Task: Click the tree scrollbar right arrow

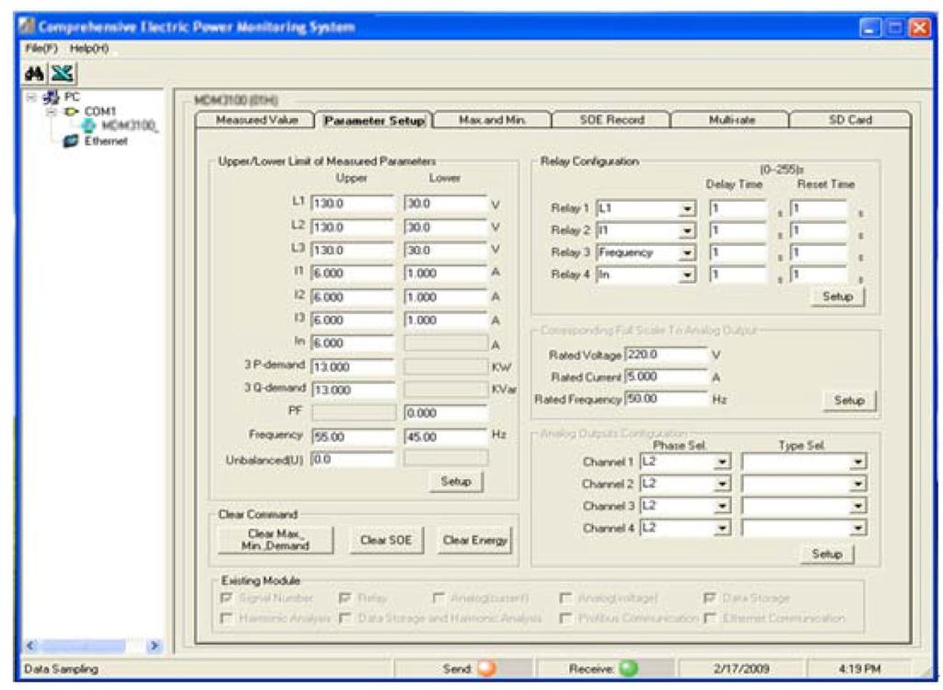Action: click(154, 646)
